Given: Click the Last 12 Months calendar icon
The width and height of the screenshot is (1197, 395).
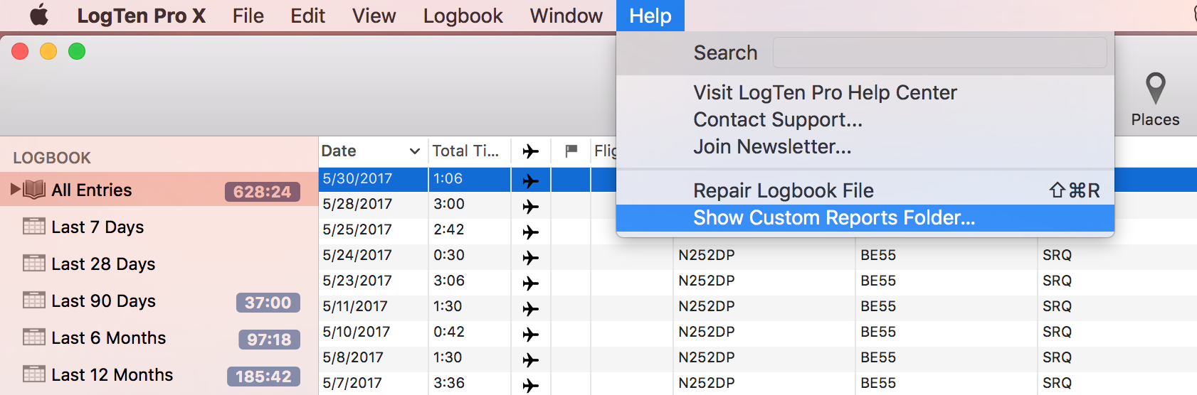Looking at the screenshot, I should click(34, 374).
